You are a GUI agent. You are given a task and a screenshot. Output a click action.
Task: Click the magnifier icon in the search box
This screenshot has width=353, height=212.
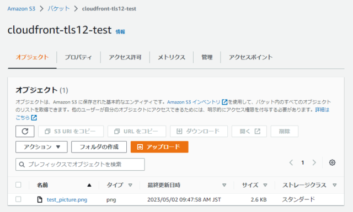pos(22,165)
